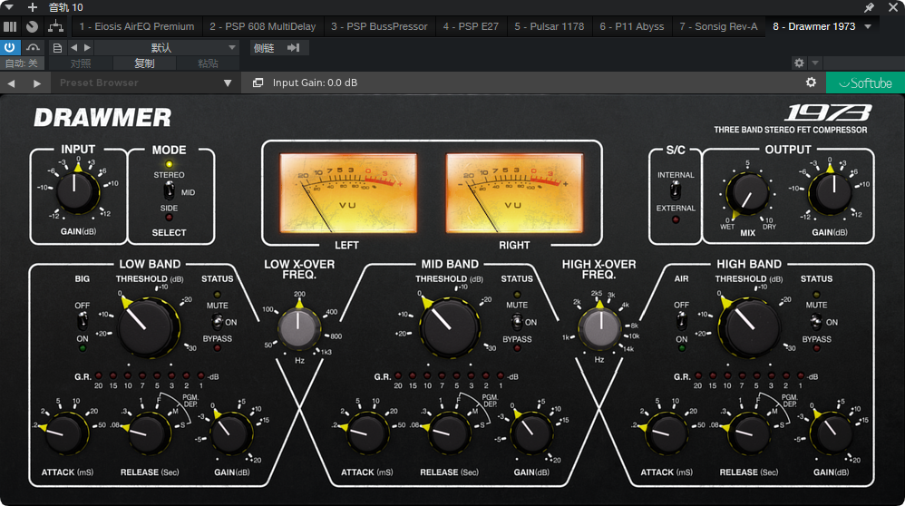The height and width of the screenshot is (506, 905).
Task: Flip the LOW BAND status mute/bypass switch
Action: tap(217, 321)
